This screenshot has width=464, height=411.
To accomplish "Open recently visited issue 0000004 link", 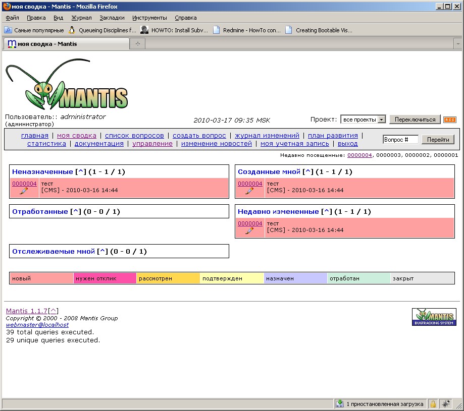I will click(359, 155).
